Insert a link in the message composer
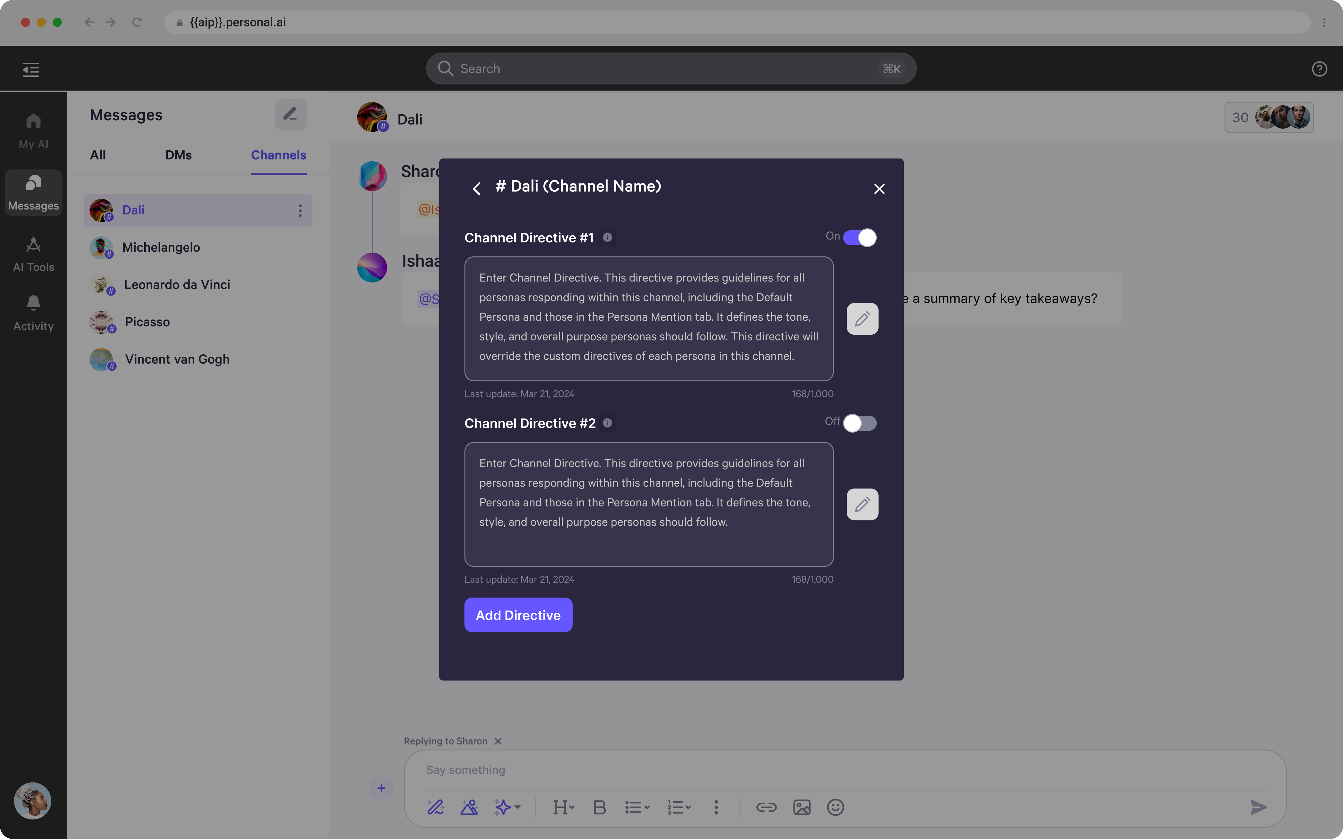This screenshot has width=1343, height=839. coord(766,807)
